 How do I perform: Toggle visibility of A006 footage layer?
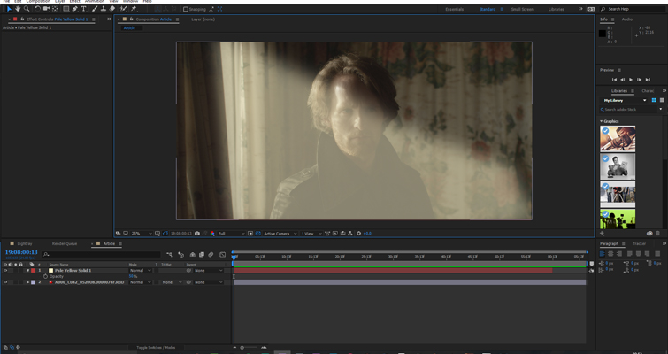[5, 282]
